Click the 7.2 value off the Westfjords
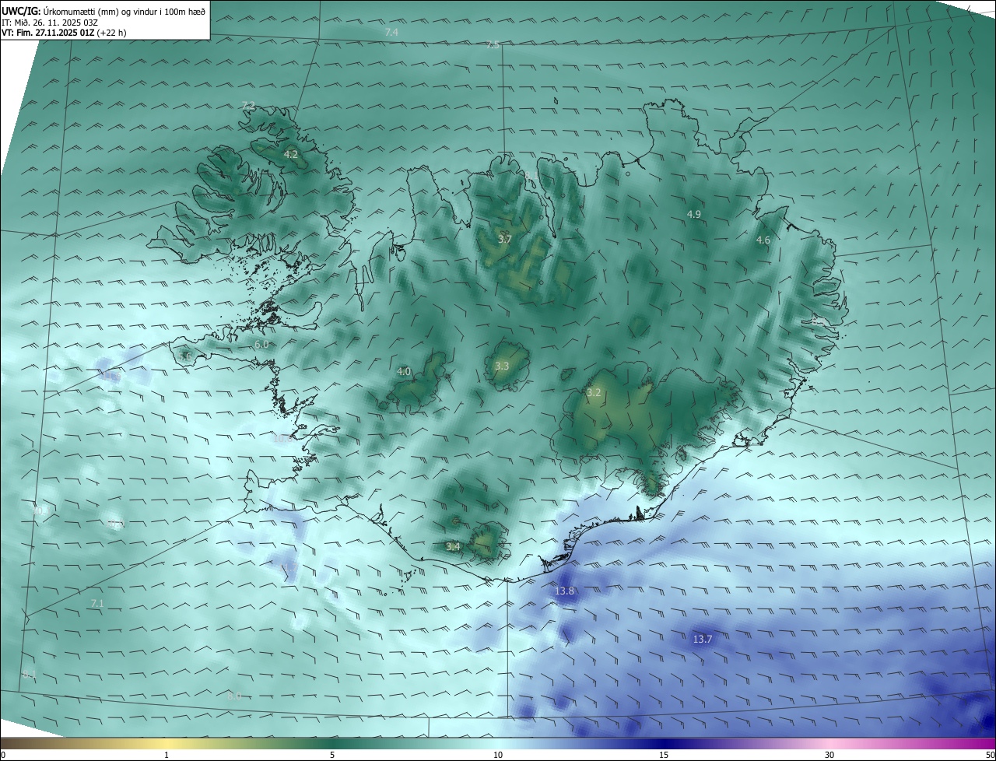Viewport: 996px width, 761px height. pos(248,105)
